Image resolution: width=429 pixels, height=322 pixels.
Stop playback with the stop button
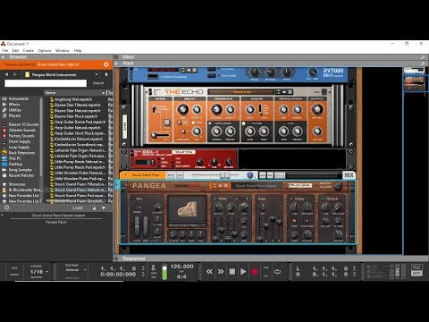pyautogui.click(x=232, y=271)
